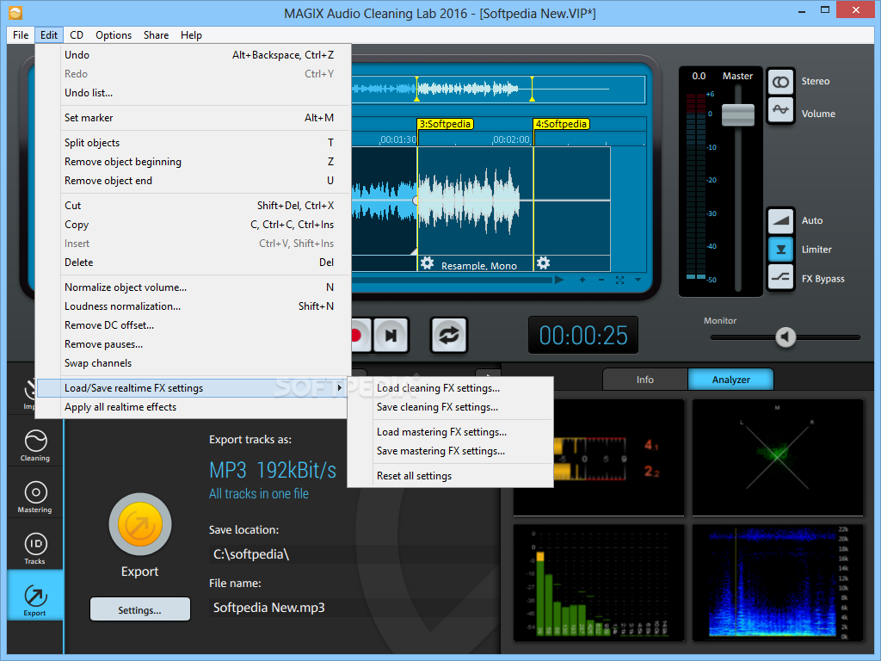This screenshot has height=661, width=881.
Task: Click the skip-to-end playback button
Action: click(391, 336)
